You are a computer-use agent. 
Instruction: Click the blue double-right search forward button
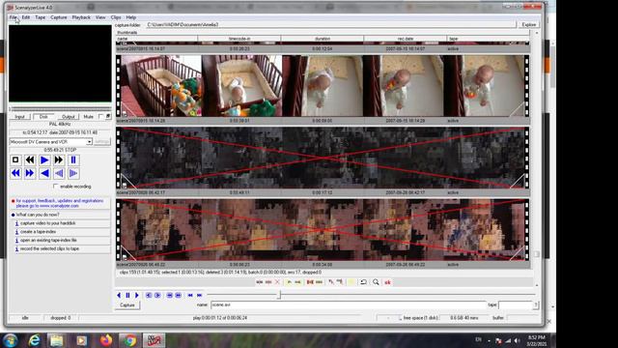tap(30, 173)
